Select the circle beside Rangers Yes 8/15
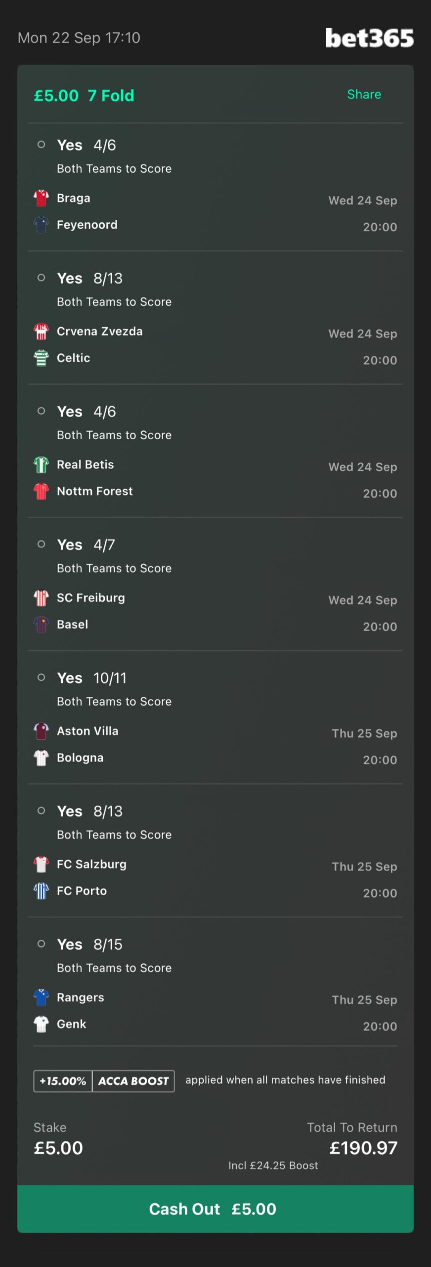The width and height of the screenshot is (431, 1267). click(x=42, y=944)
